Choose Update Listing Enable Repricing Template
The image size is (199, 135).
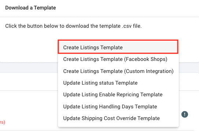[118, 94]
